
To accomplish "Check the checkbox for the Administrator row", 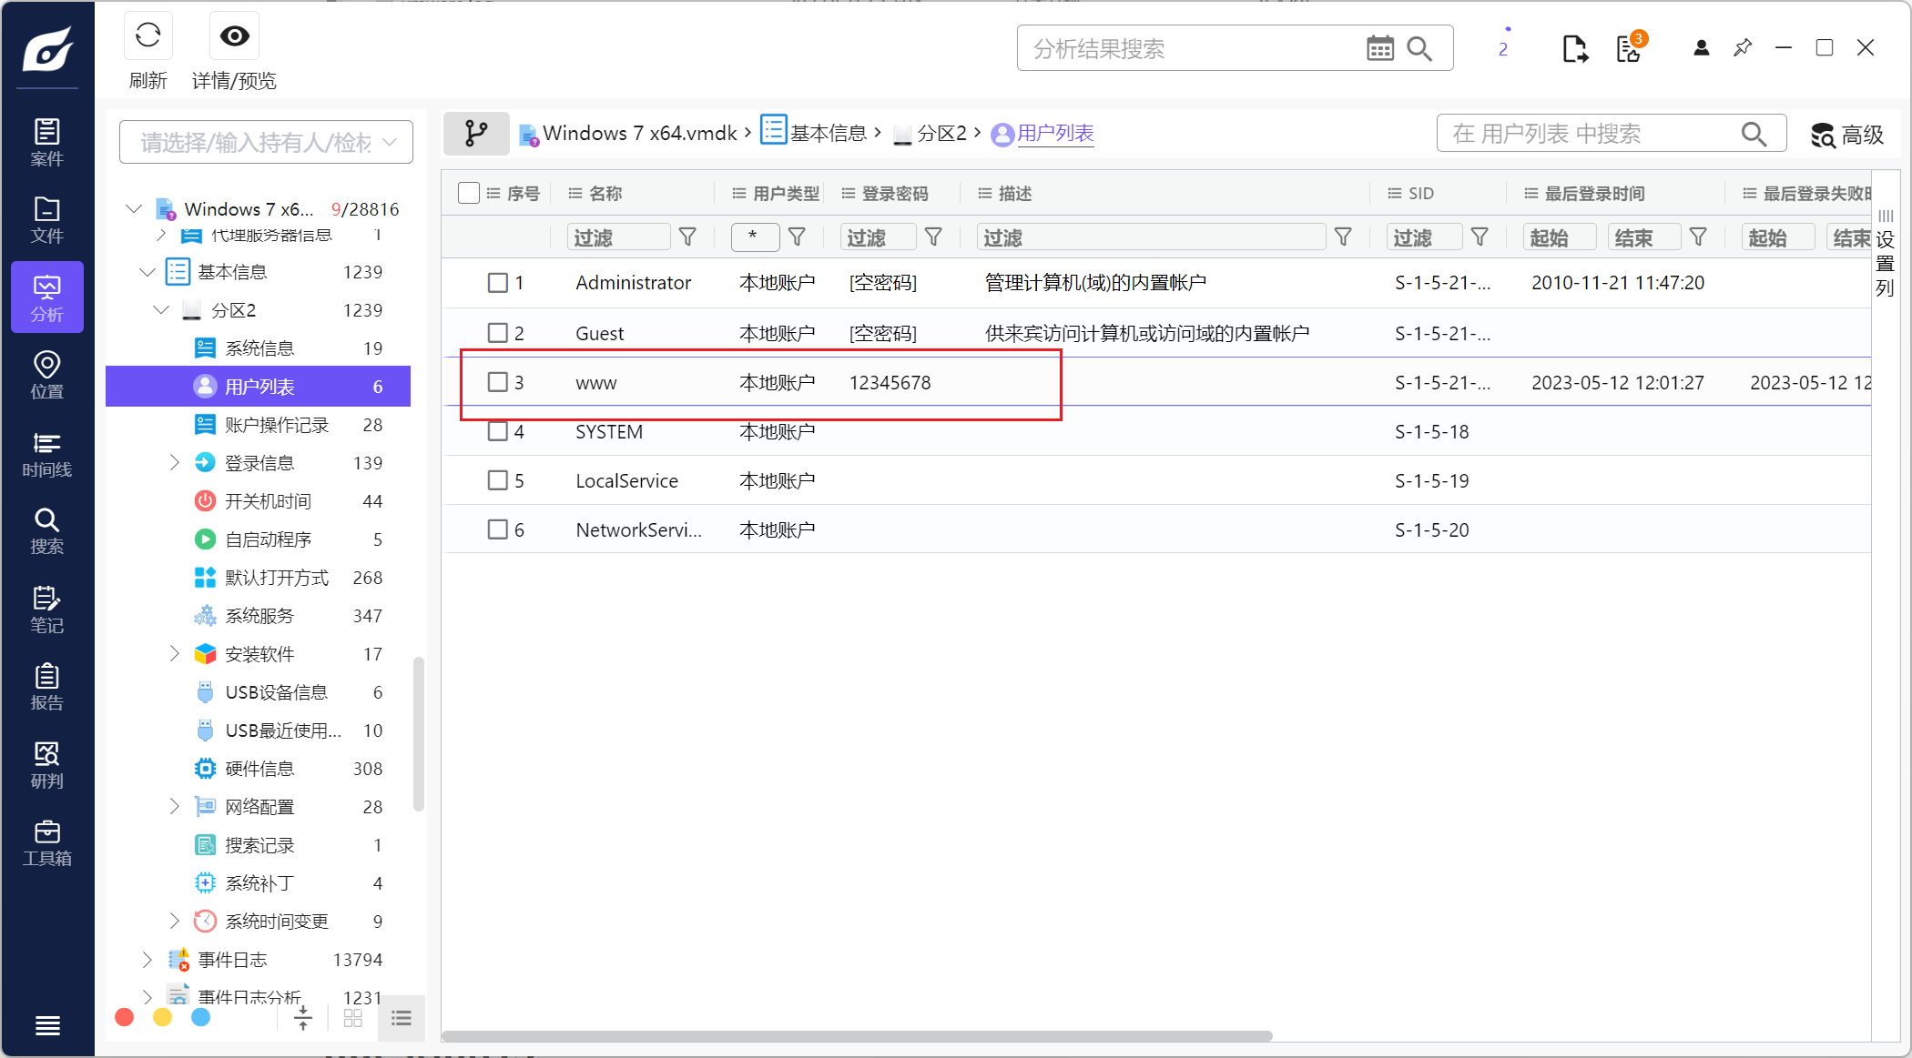I will point(497,283).
